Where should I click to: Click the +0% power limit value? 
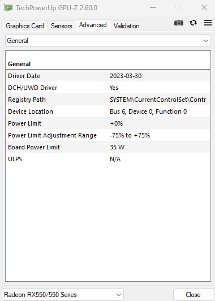coord(117,123)
